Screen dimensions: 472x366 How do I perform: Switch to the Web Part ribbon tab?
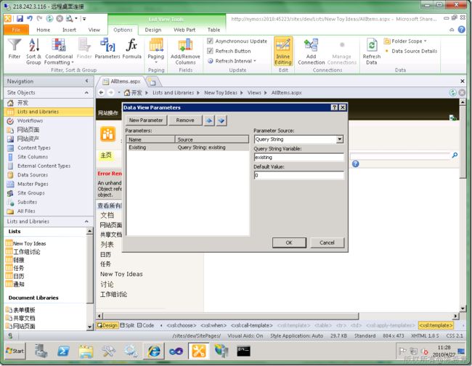point(184,30)
